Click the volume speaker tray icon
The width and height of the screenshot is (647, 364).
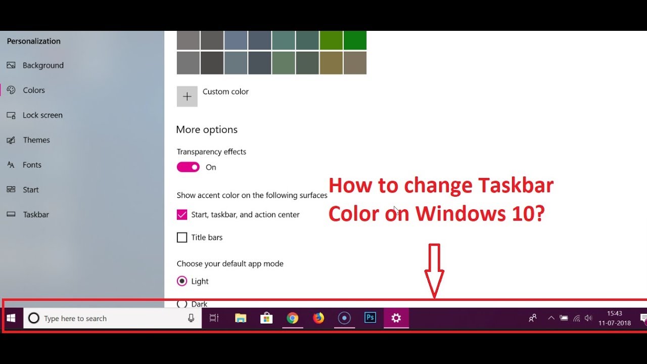pyautogui.click(x=588, y=318)
